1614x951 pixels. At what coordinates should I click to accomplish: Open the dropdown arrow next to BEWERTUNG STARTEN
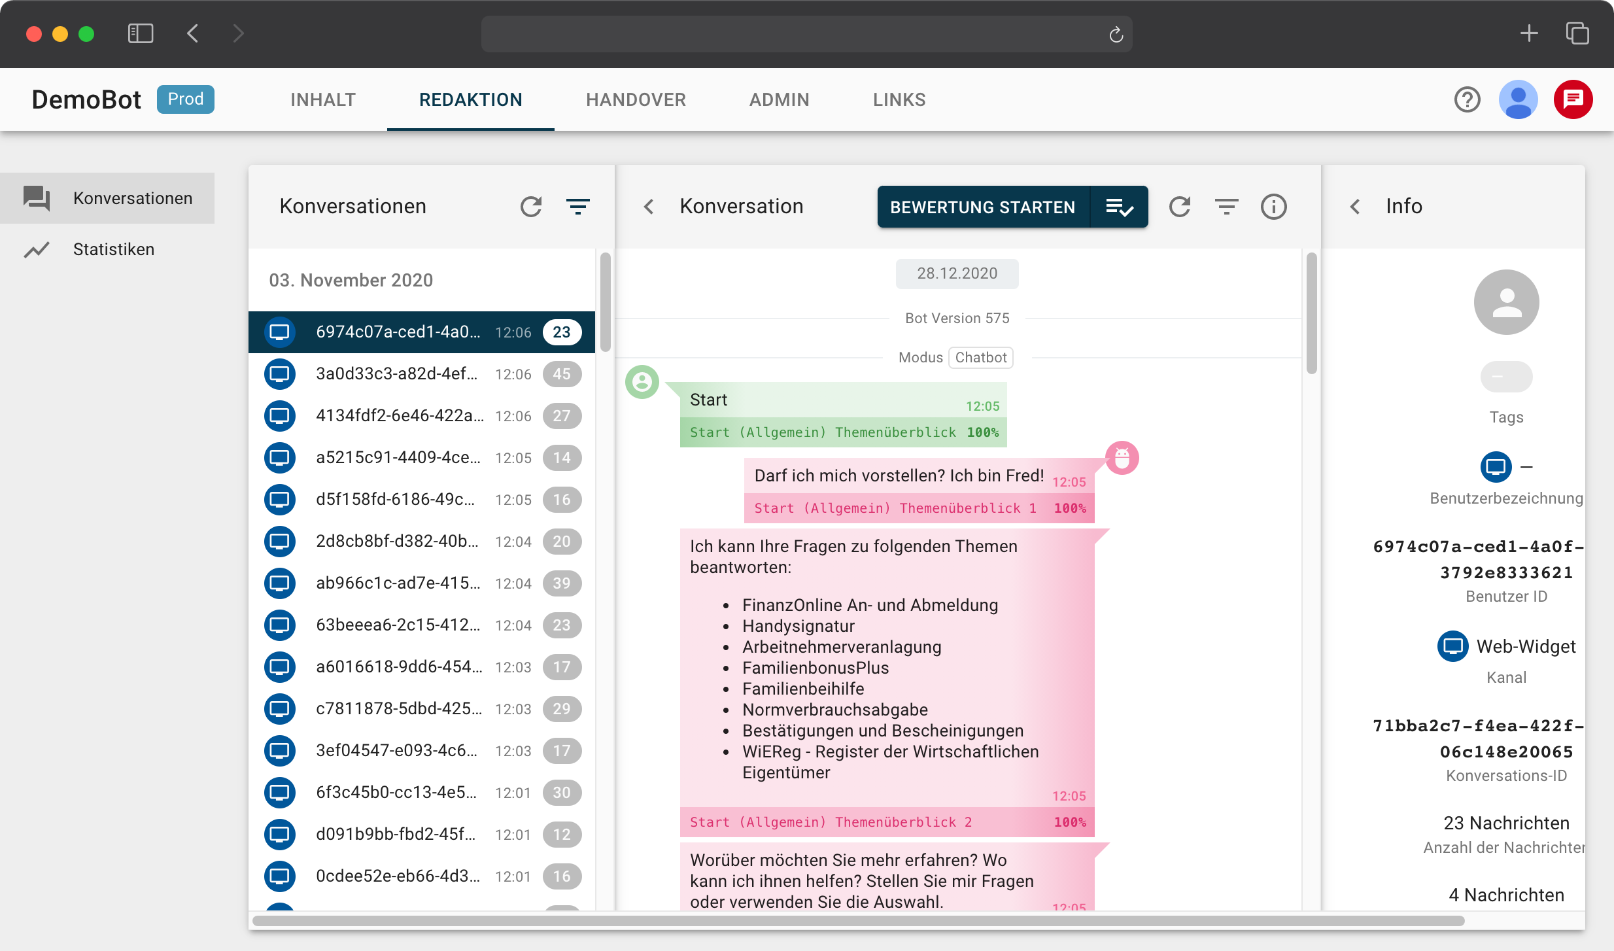[1120, 206]
